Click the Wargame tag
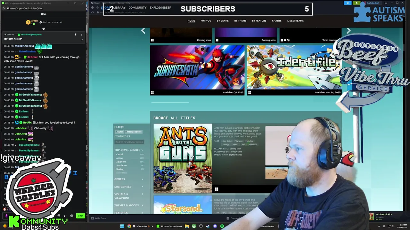The height and width of the screenshot is (230, 410). pyautogui.click(x=239, y=141)
